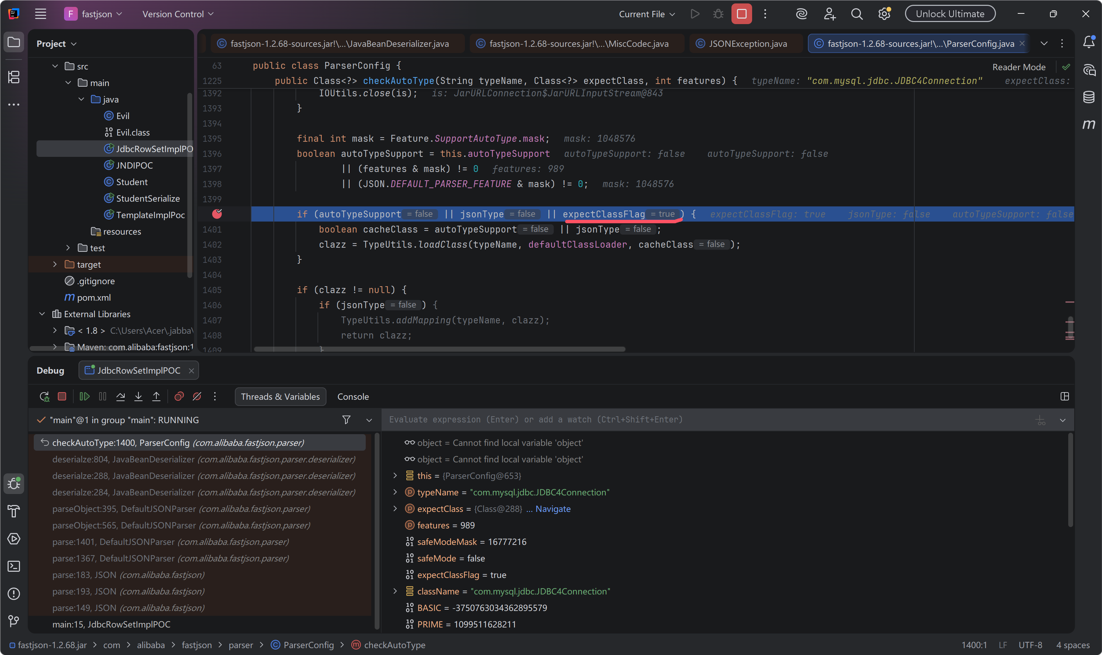Switch to the Console tab
This screenshot has width=1102, height=655.
pyautogui.click(x=353, y=396)
